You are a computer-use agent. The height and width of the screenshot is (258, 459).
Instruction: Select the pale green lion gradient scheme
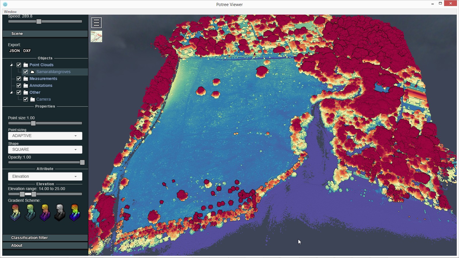[x=30, y=212]
